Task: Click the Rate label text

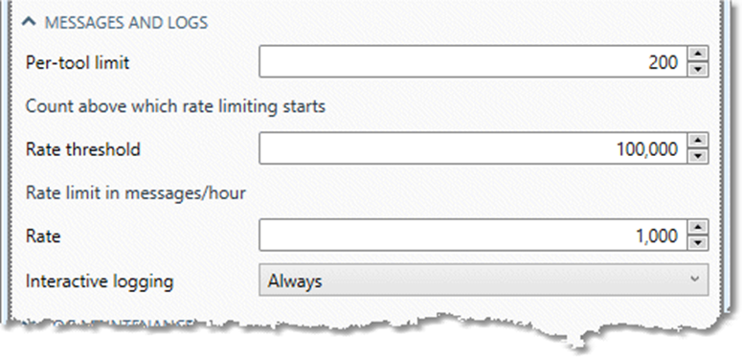Action: (x=42, y=236)
